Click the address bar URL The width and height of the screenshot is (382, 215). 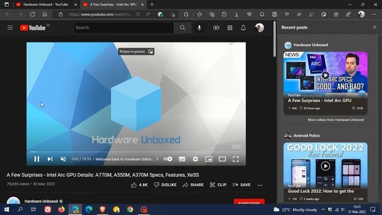(x=100, y=14)
